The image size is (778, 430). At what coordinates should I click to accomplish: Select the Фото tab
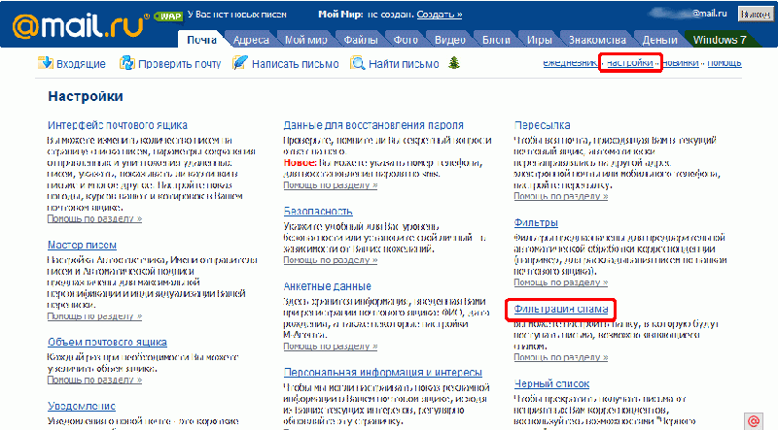pos(404,40)
